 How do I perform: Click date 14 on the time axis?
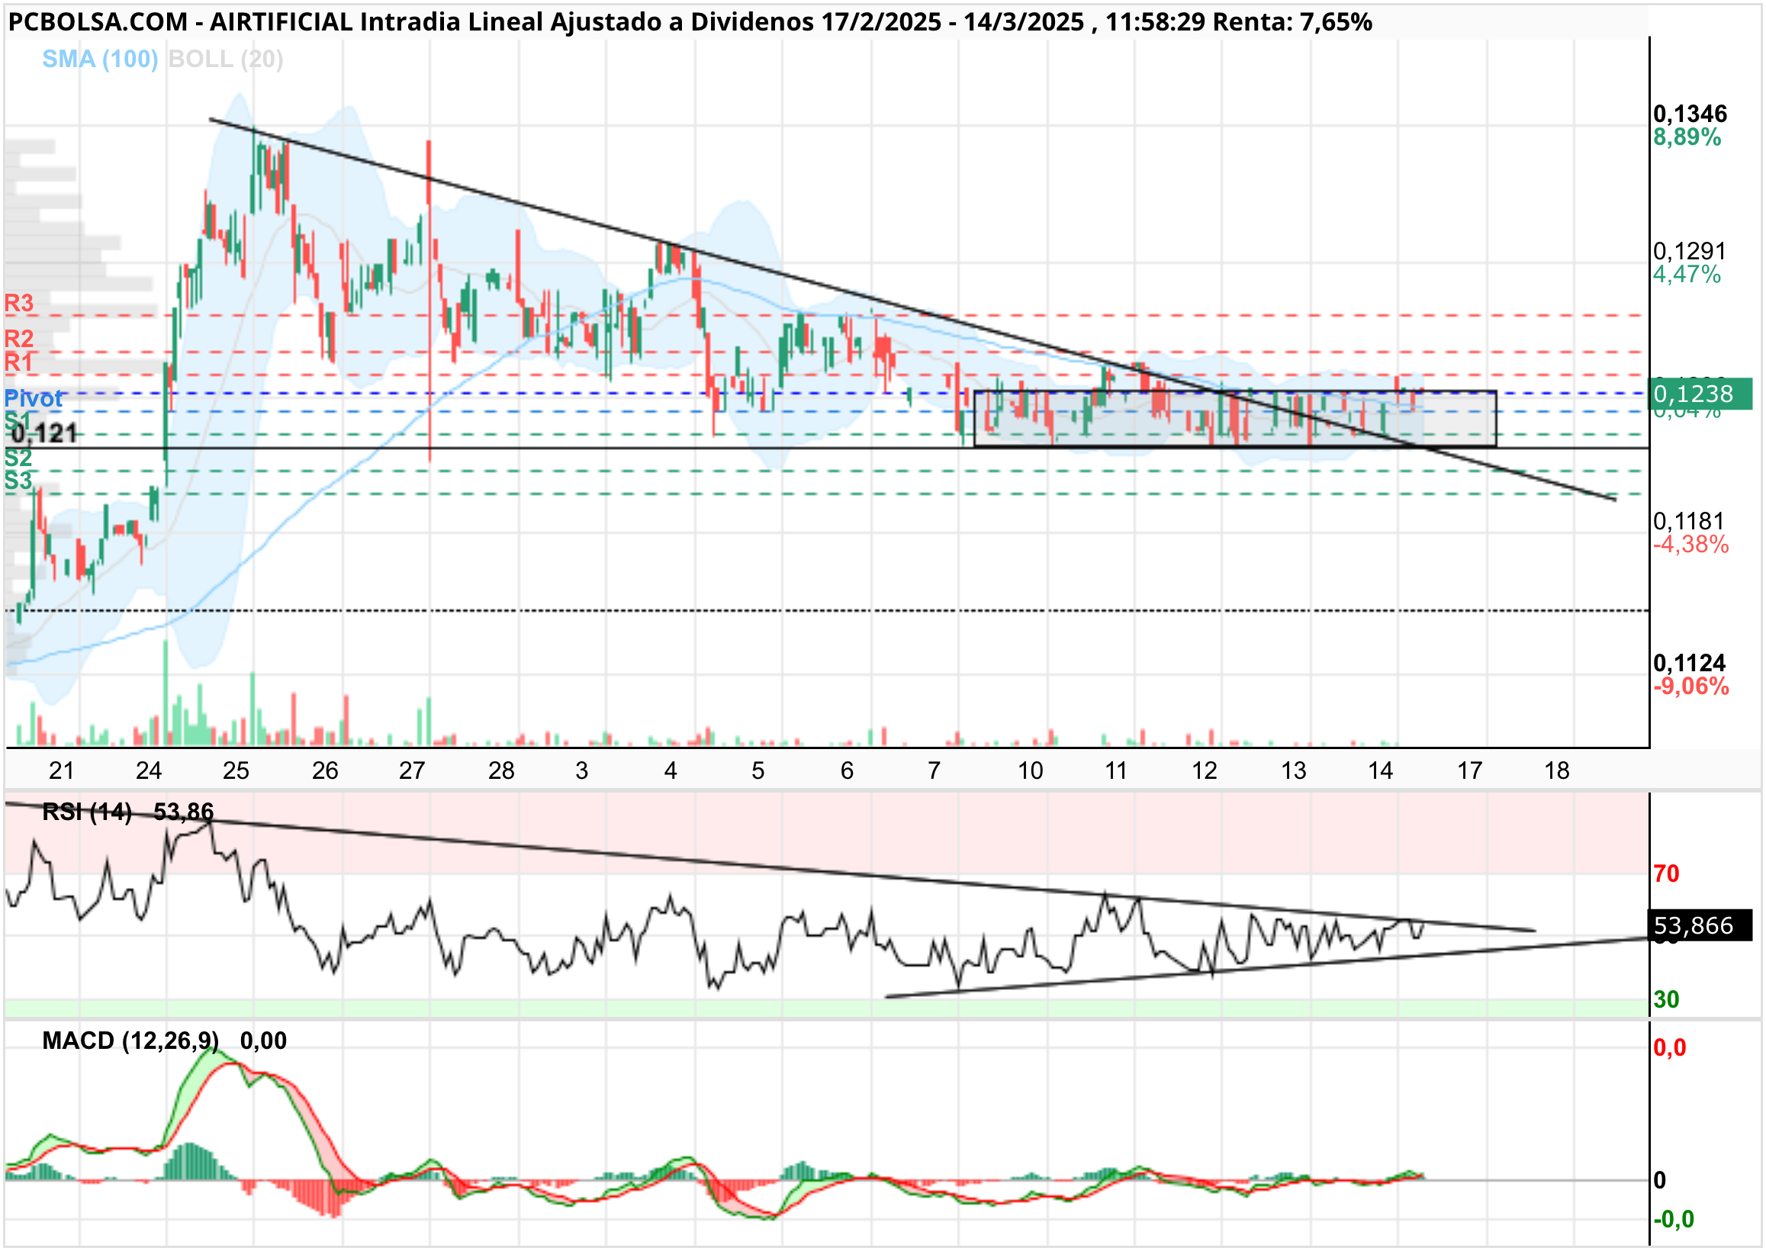[x=1381, y=771]
